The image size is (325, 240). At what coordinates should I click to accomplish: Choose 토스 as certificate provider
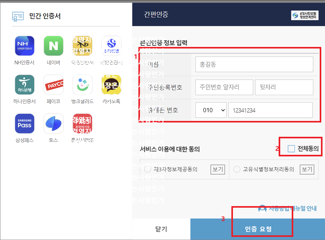(x=53, y=123)
